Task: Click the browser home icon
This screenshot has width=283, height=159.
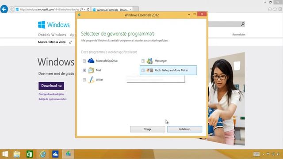Action: tap(270, 9)
